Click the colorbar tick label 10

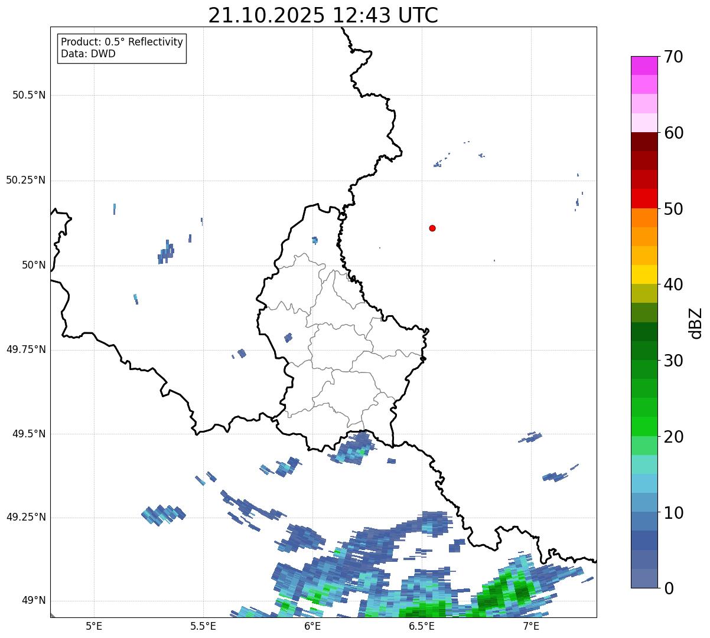673,513
